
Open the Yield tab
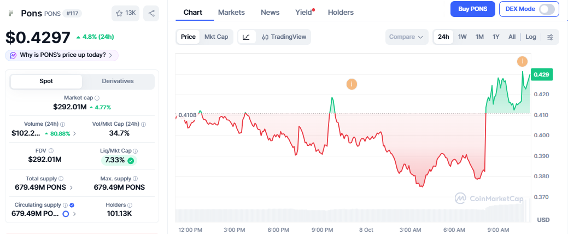[304, 13]
